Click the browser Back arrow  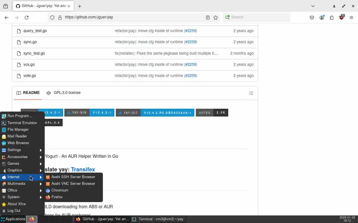tap(7, 17)
